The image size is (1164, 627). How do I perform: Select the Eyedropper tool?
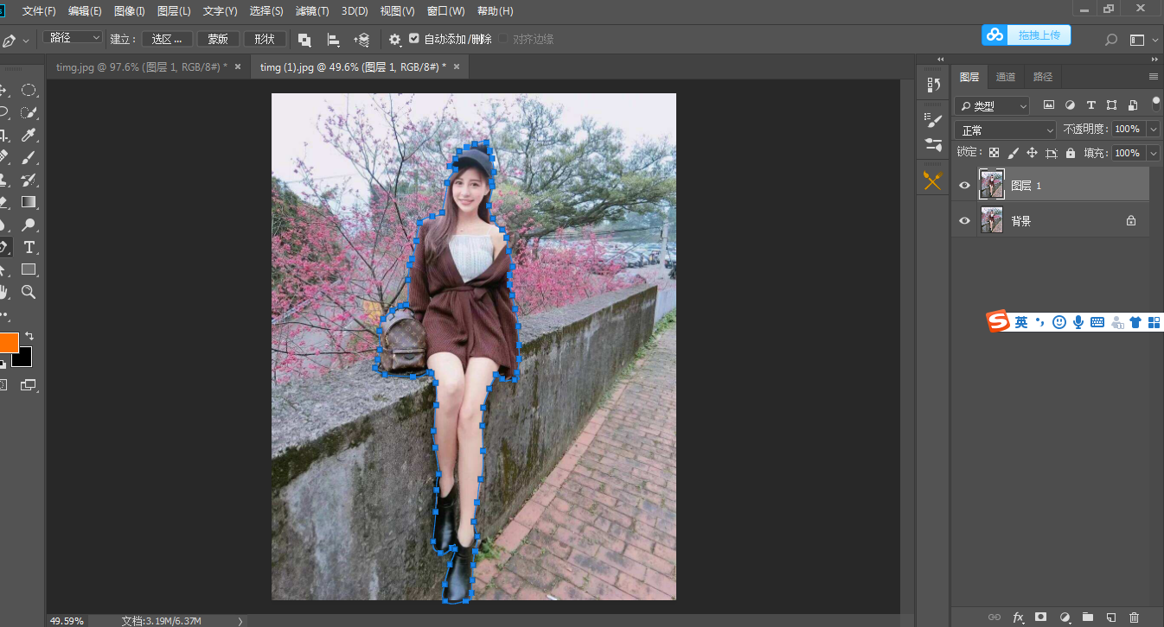click(x=29, y=135)
